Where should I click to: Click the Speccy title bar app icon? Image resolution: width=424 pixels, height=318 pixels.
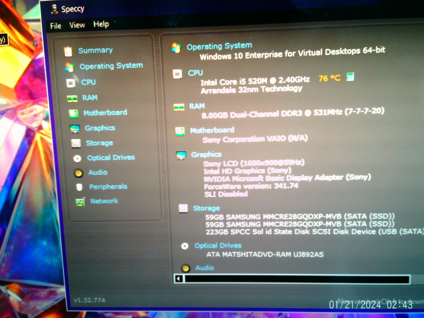54,9
